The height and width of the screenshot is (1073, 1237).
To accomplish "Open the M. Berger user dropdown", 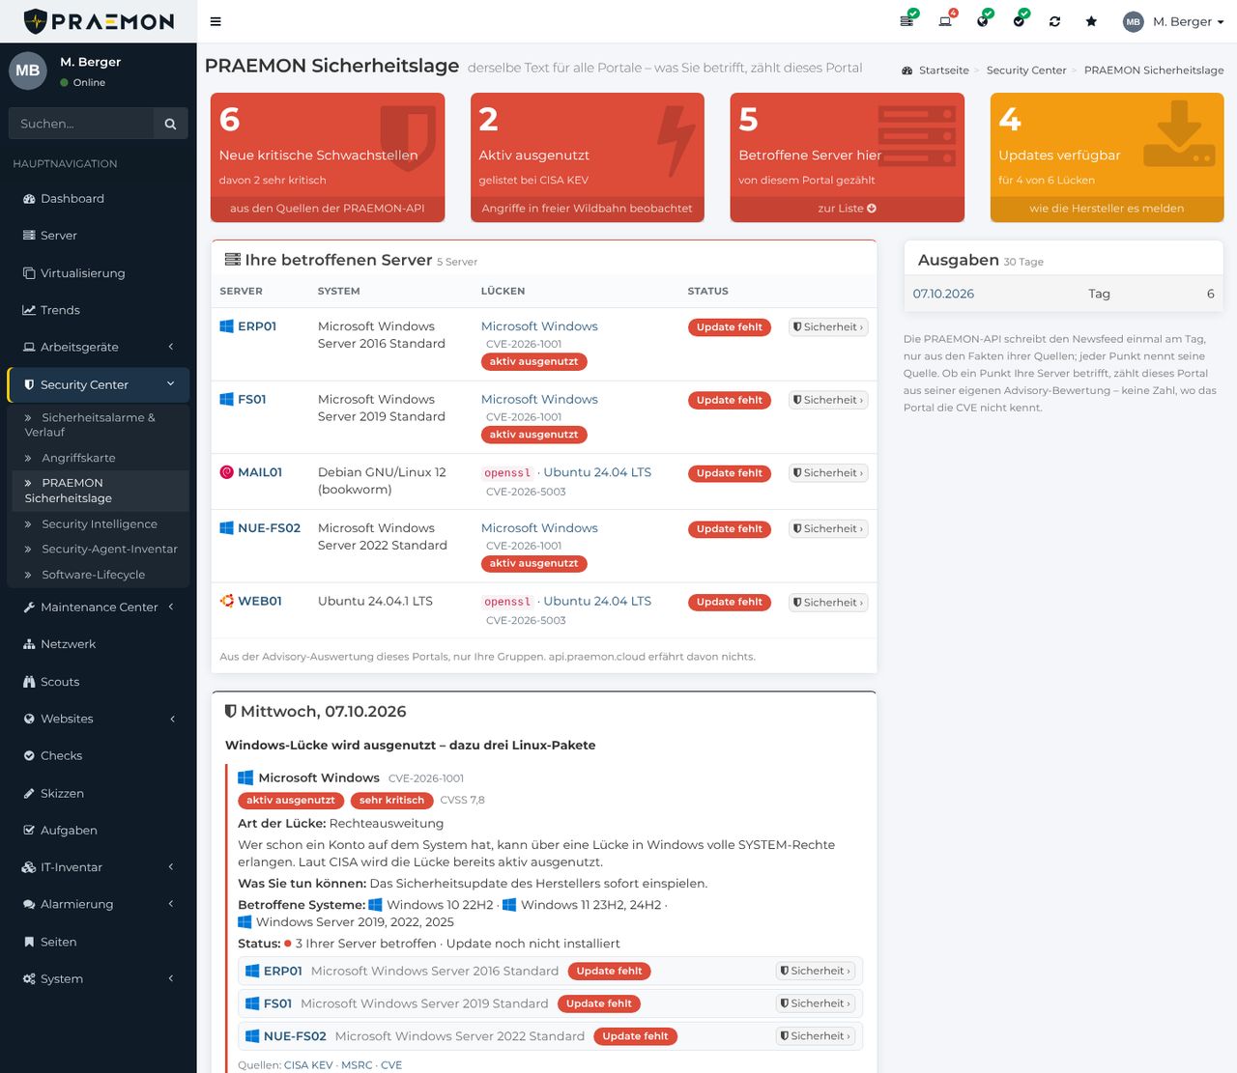I will point(1173,21).
